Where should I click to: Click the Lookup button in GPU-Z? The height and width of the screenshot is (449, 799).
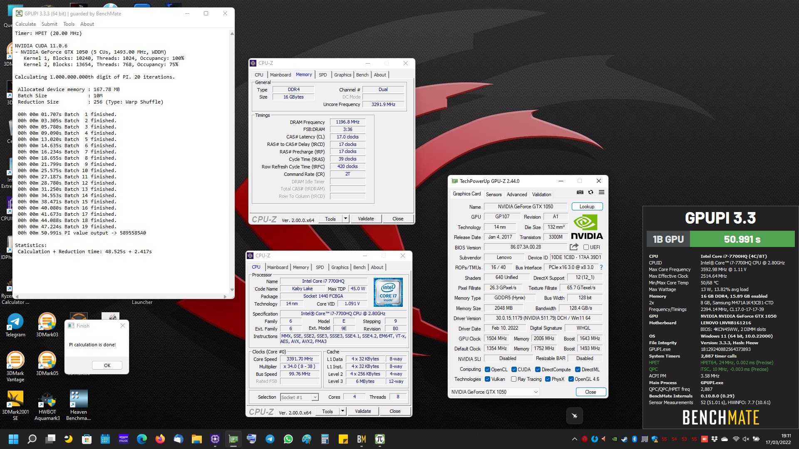tap(587, 207)
